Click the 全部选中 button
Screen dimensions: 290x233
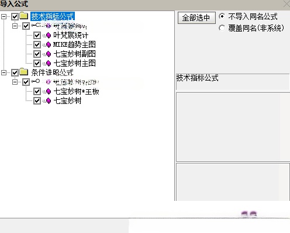(x=196, y=18)
